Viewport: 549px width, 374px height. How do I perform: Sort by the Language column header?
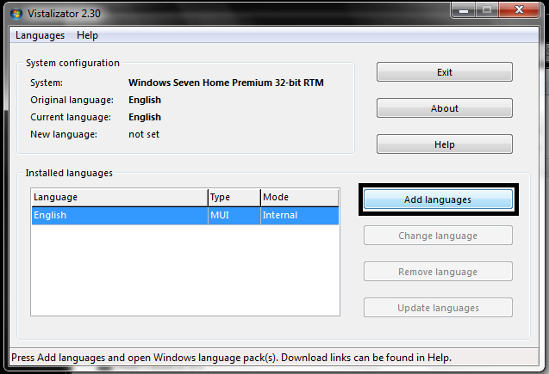(x=120, y=197)
